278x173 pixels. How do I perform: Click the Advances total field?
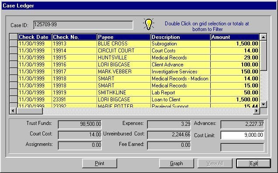point(242,125)
